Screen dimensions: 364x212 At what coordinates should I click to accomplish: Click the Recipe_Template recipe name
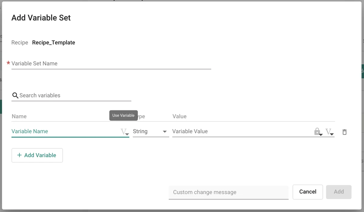(x=53, y=43)
